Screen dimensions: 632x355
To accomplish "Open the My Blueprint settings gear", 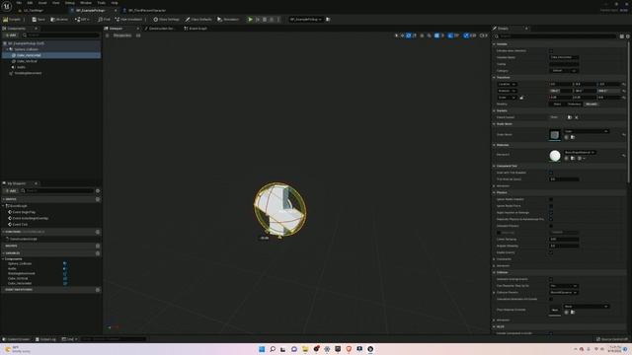I will [98, 190].
